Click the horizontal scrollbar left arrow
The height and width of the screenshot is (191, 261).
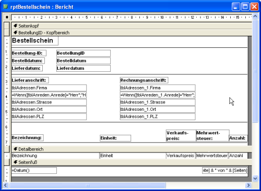[x=6, y=185]
